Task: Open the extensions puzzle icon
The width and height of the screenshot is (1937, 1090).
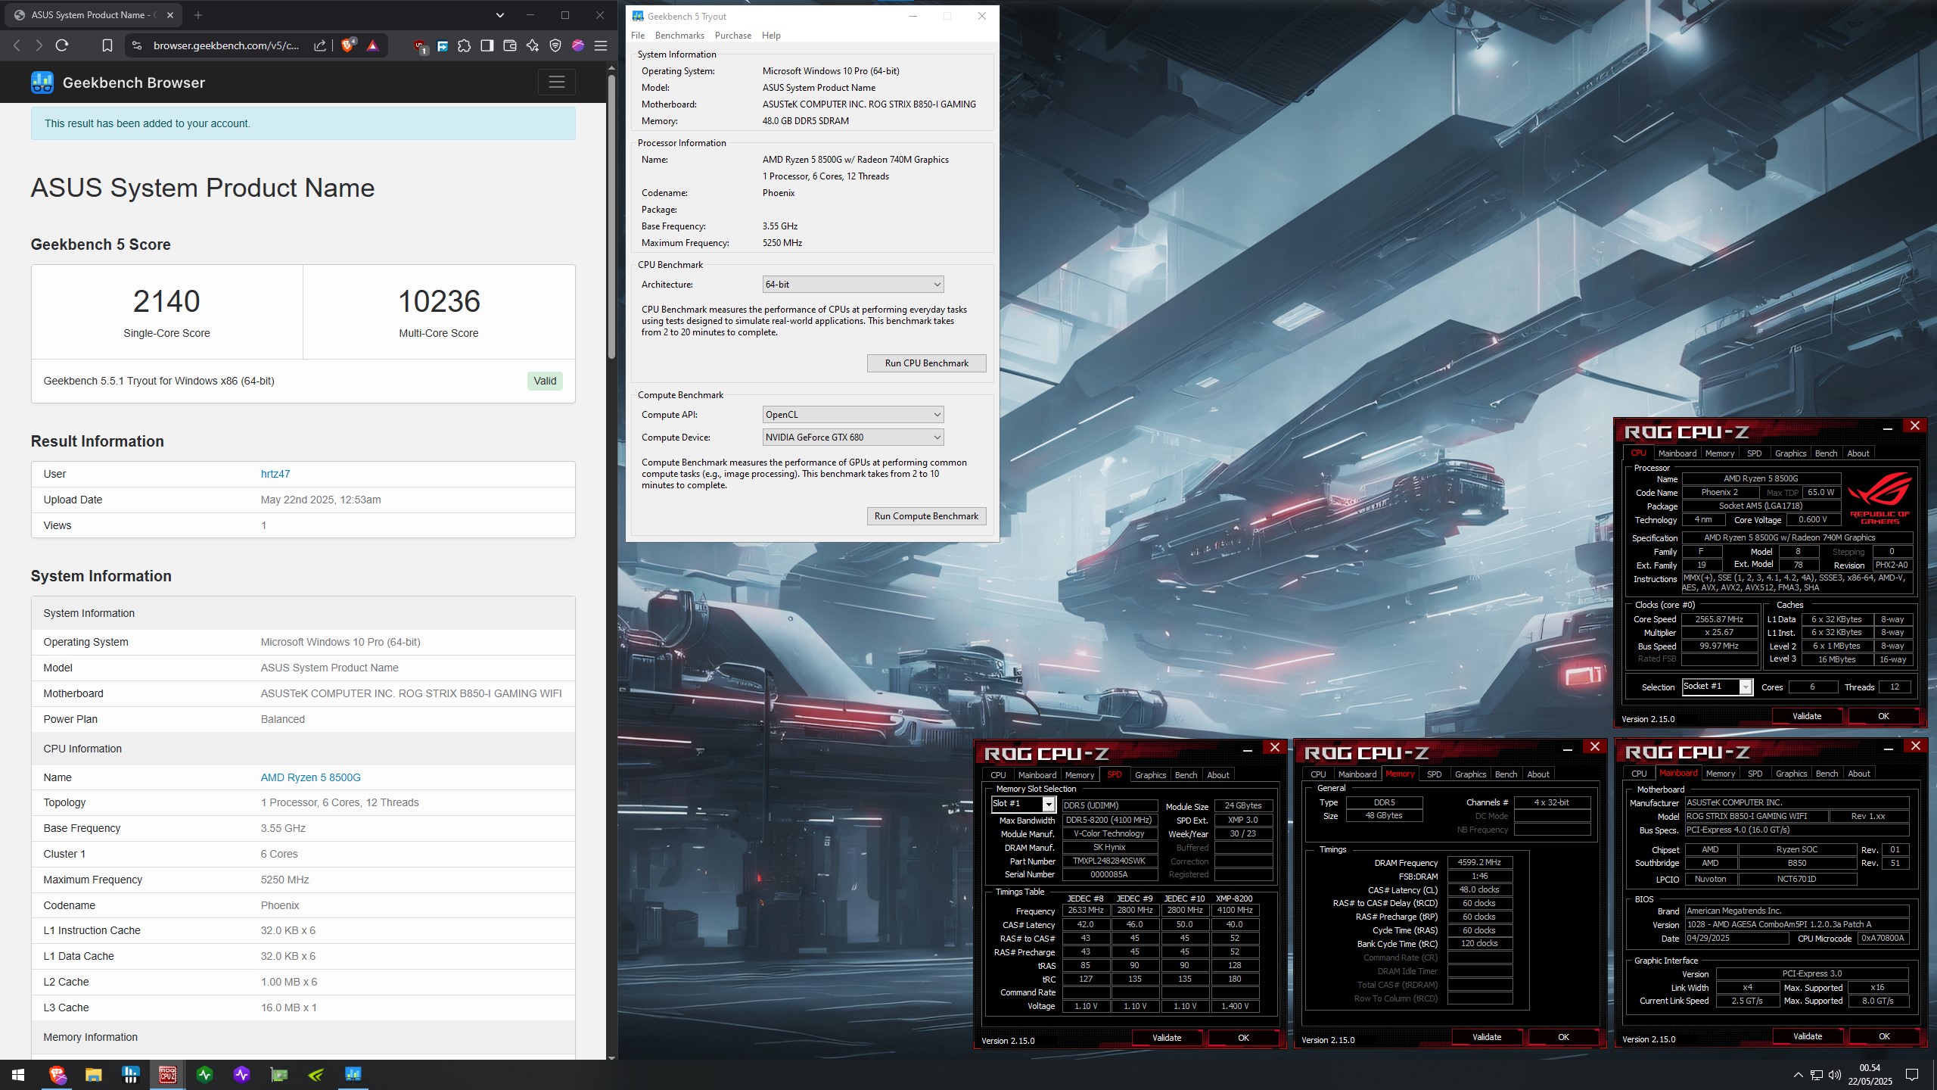Action: pyautogui.click(x=464, y=45)
